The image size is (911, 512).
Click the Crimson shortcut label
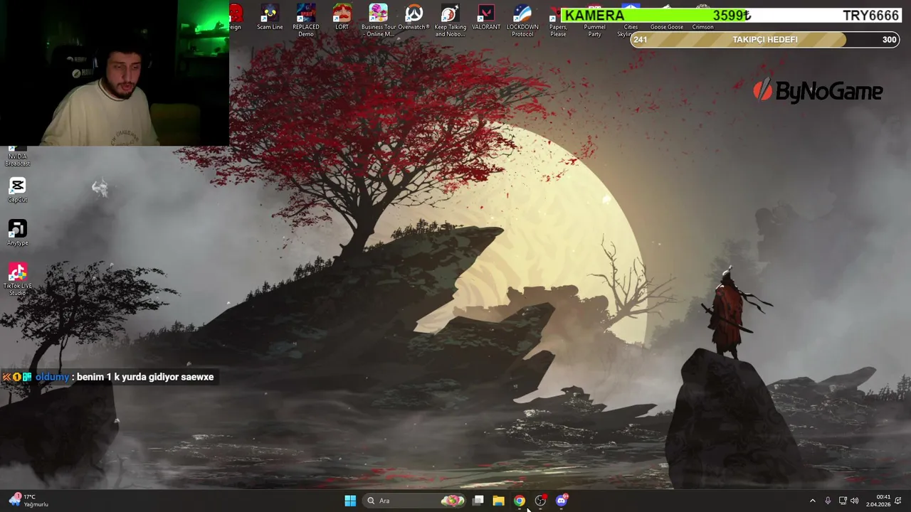[x=703, y=27]
